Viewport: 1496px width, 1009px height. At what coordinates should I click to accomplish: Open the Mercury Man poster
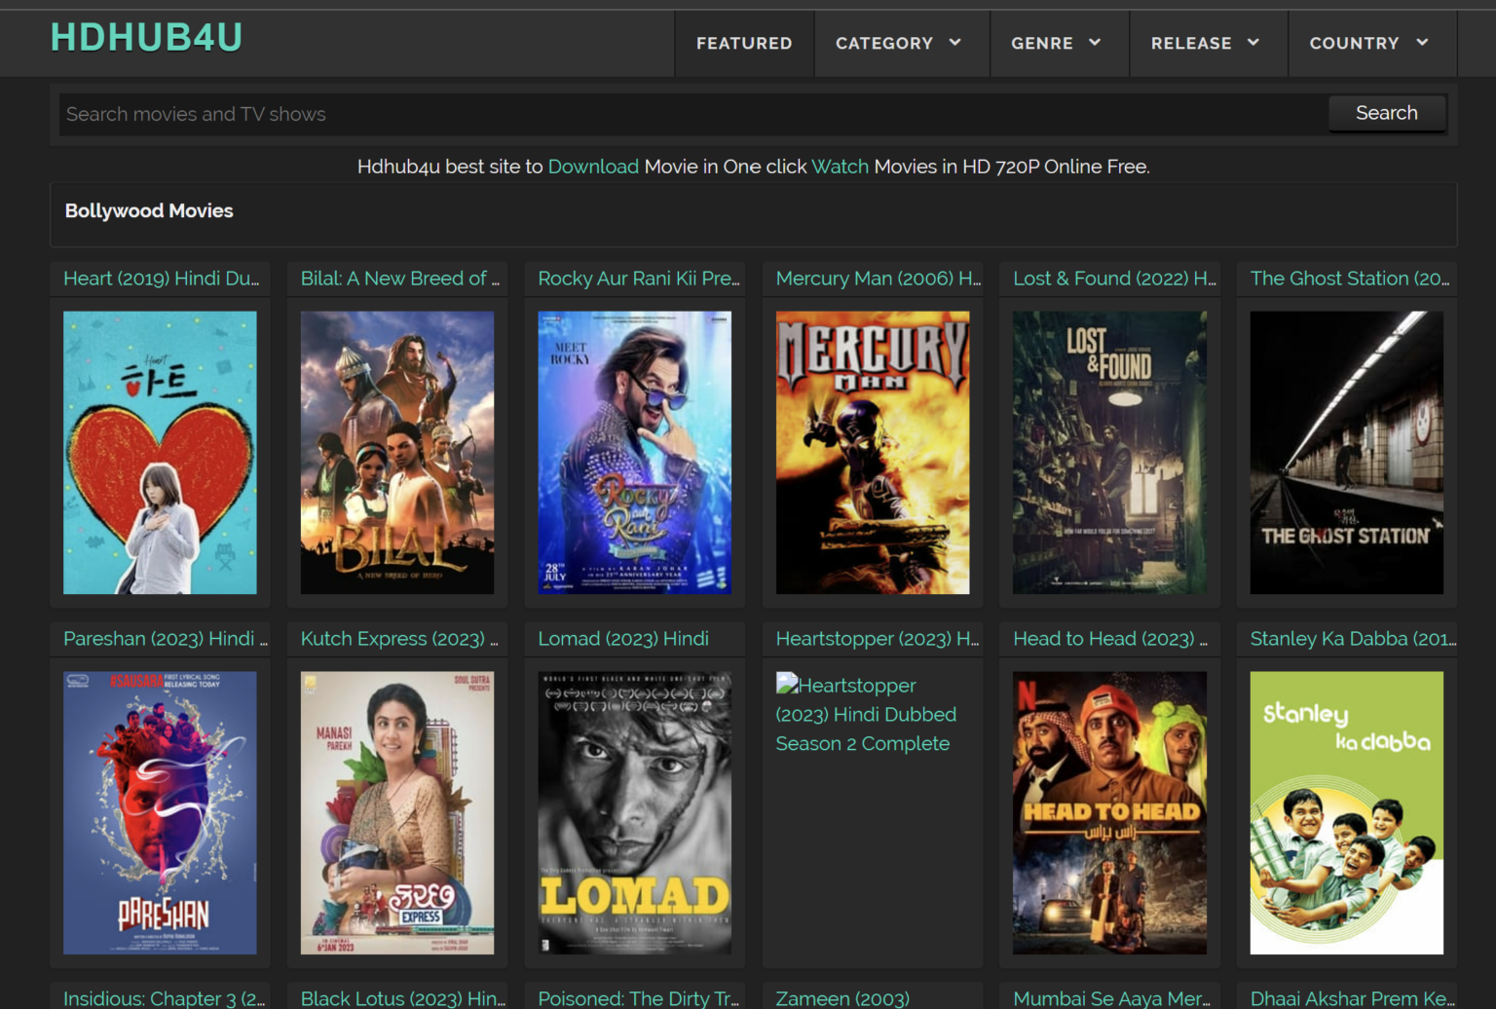click(872, 452)
